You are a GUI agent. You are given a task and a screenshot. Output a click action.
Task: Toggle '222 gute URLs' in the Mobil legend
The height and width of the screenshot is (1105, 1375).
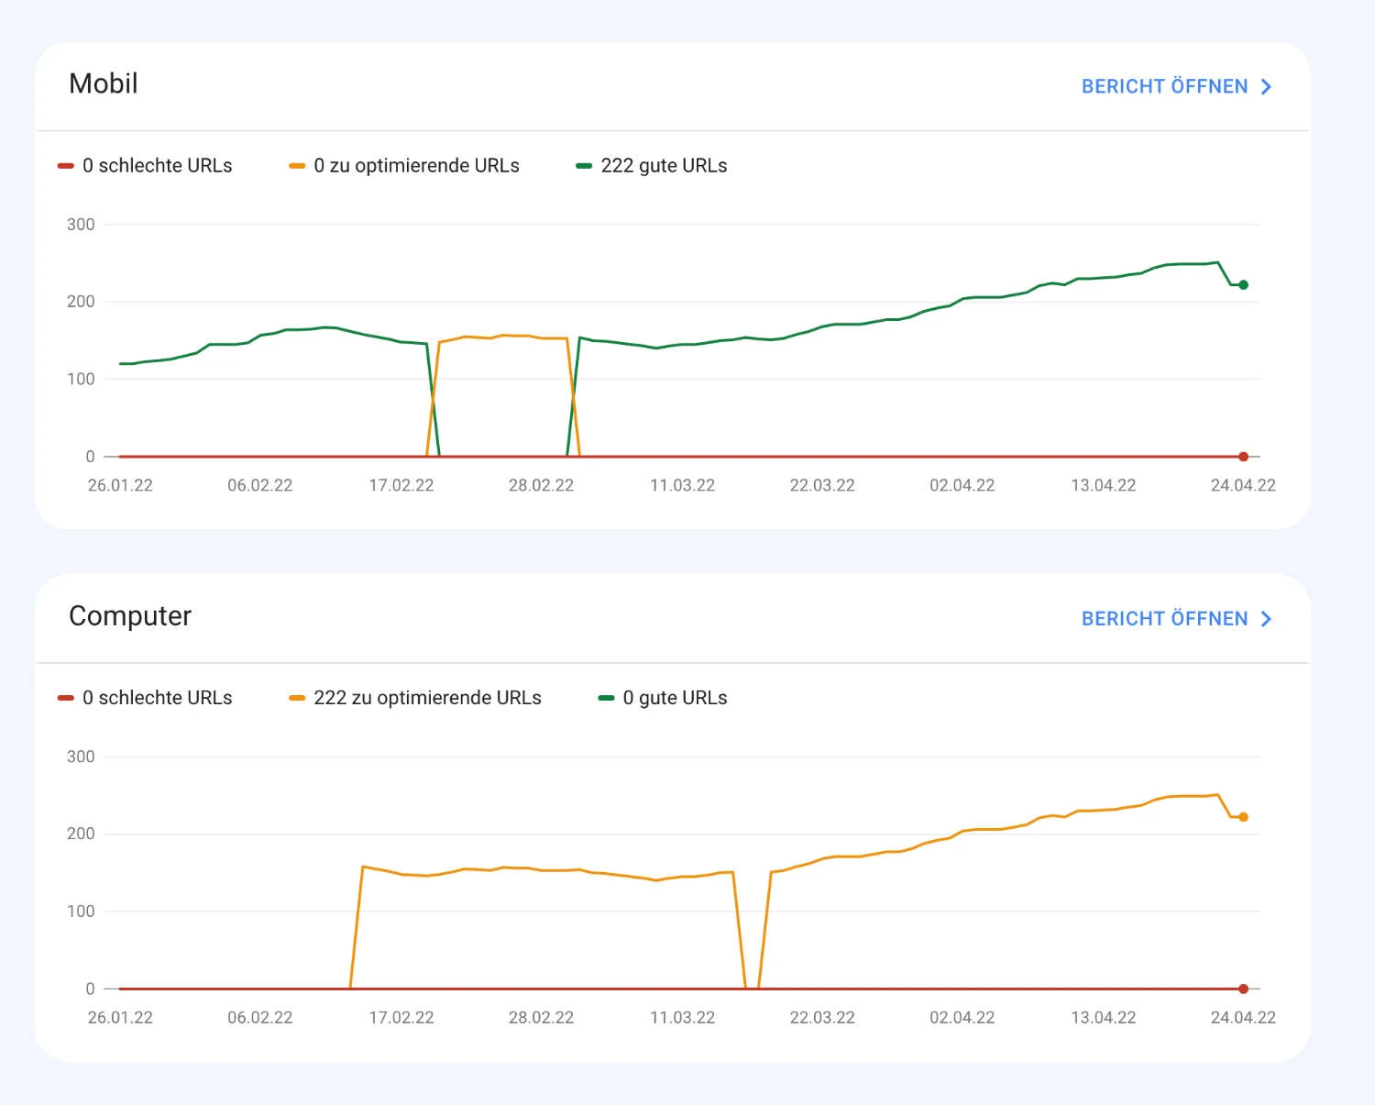tap(664, 165)
